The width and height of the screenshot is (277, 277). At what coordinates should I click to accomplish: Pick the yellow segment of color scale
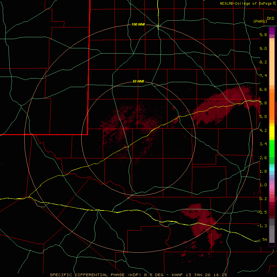pos(272,132)
